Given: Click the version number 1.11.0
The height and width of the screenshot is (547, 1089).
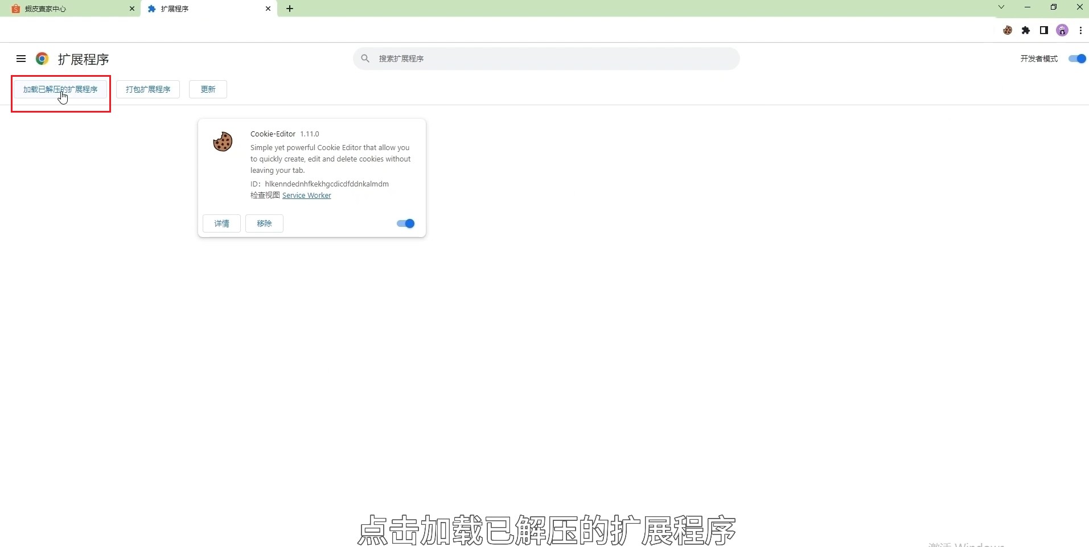Looking at the screenshot, I should [310, 134].
